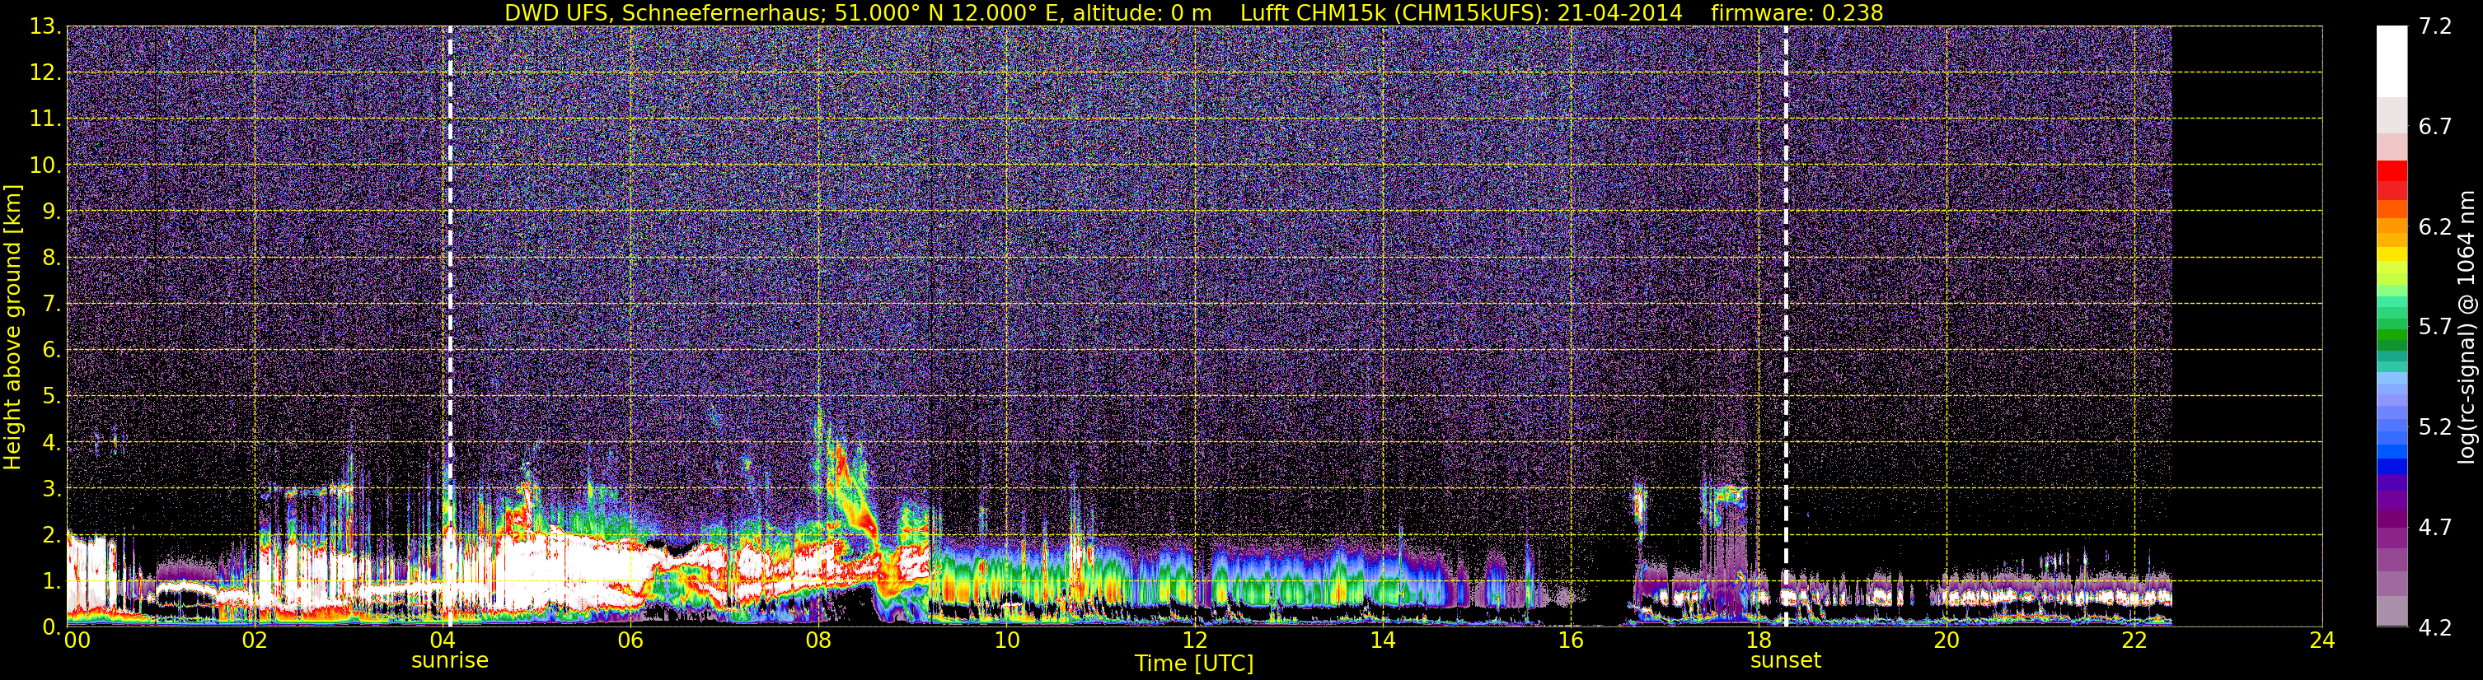Click the y-axis tick label "0."

pyautogui.click(x=50, y=627)
